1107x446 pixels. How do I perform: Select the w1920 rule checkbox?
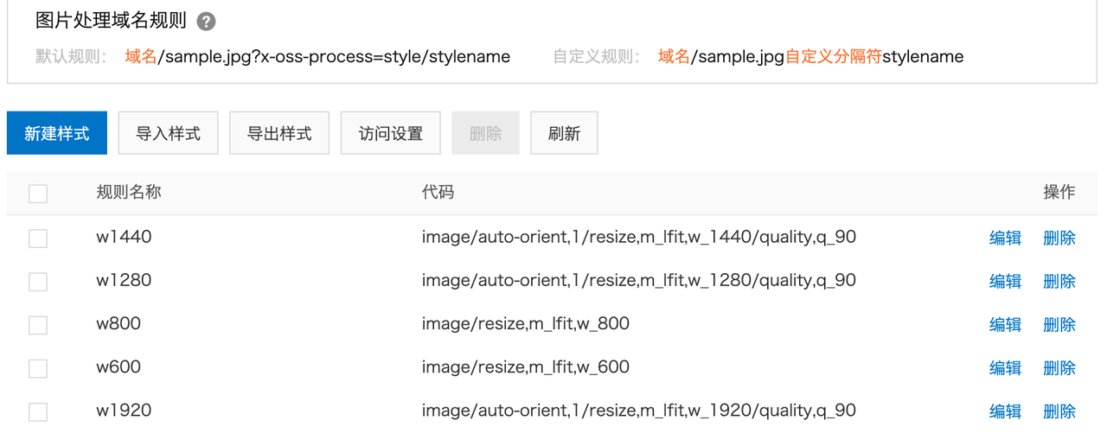tap(38, 411)
